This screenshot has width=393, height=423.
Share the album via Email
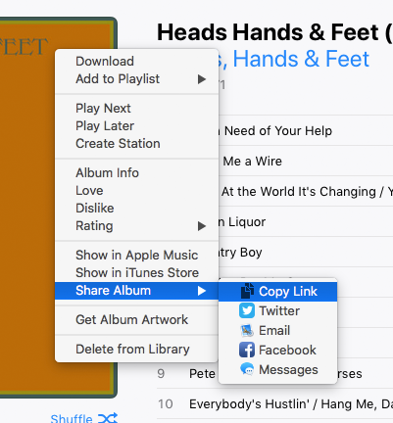pos(277,331)
